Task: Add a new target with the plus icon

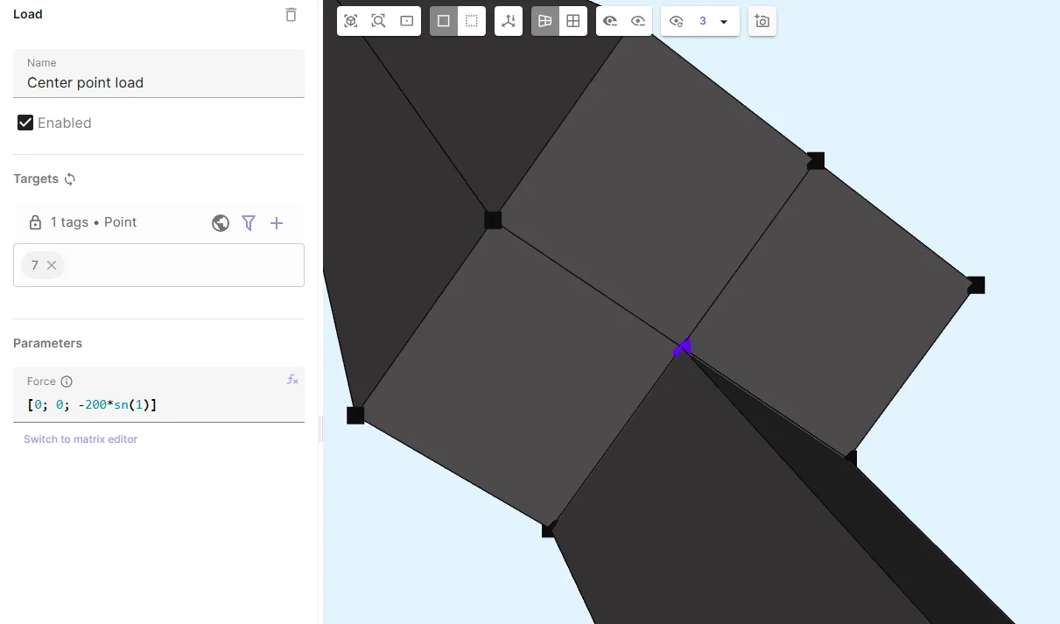Action: 277,223
